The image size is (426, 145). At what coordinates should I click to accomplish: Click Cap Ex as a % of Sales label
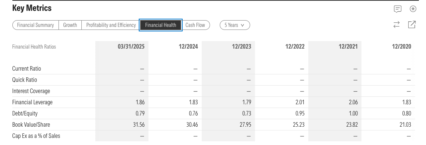click(x=36, y=136)
